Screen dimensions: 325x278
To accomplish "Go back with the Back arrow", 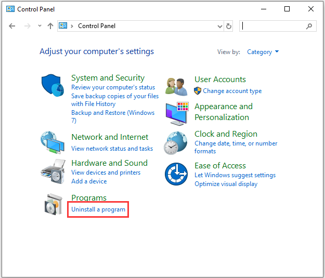I will tap(12, 26).
